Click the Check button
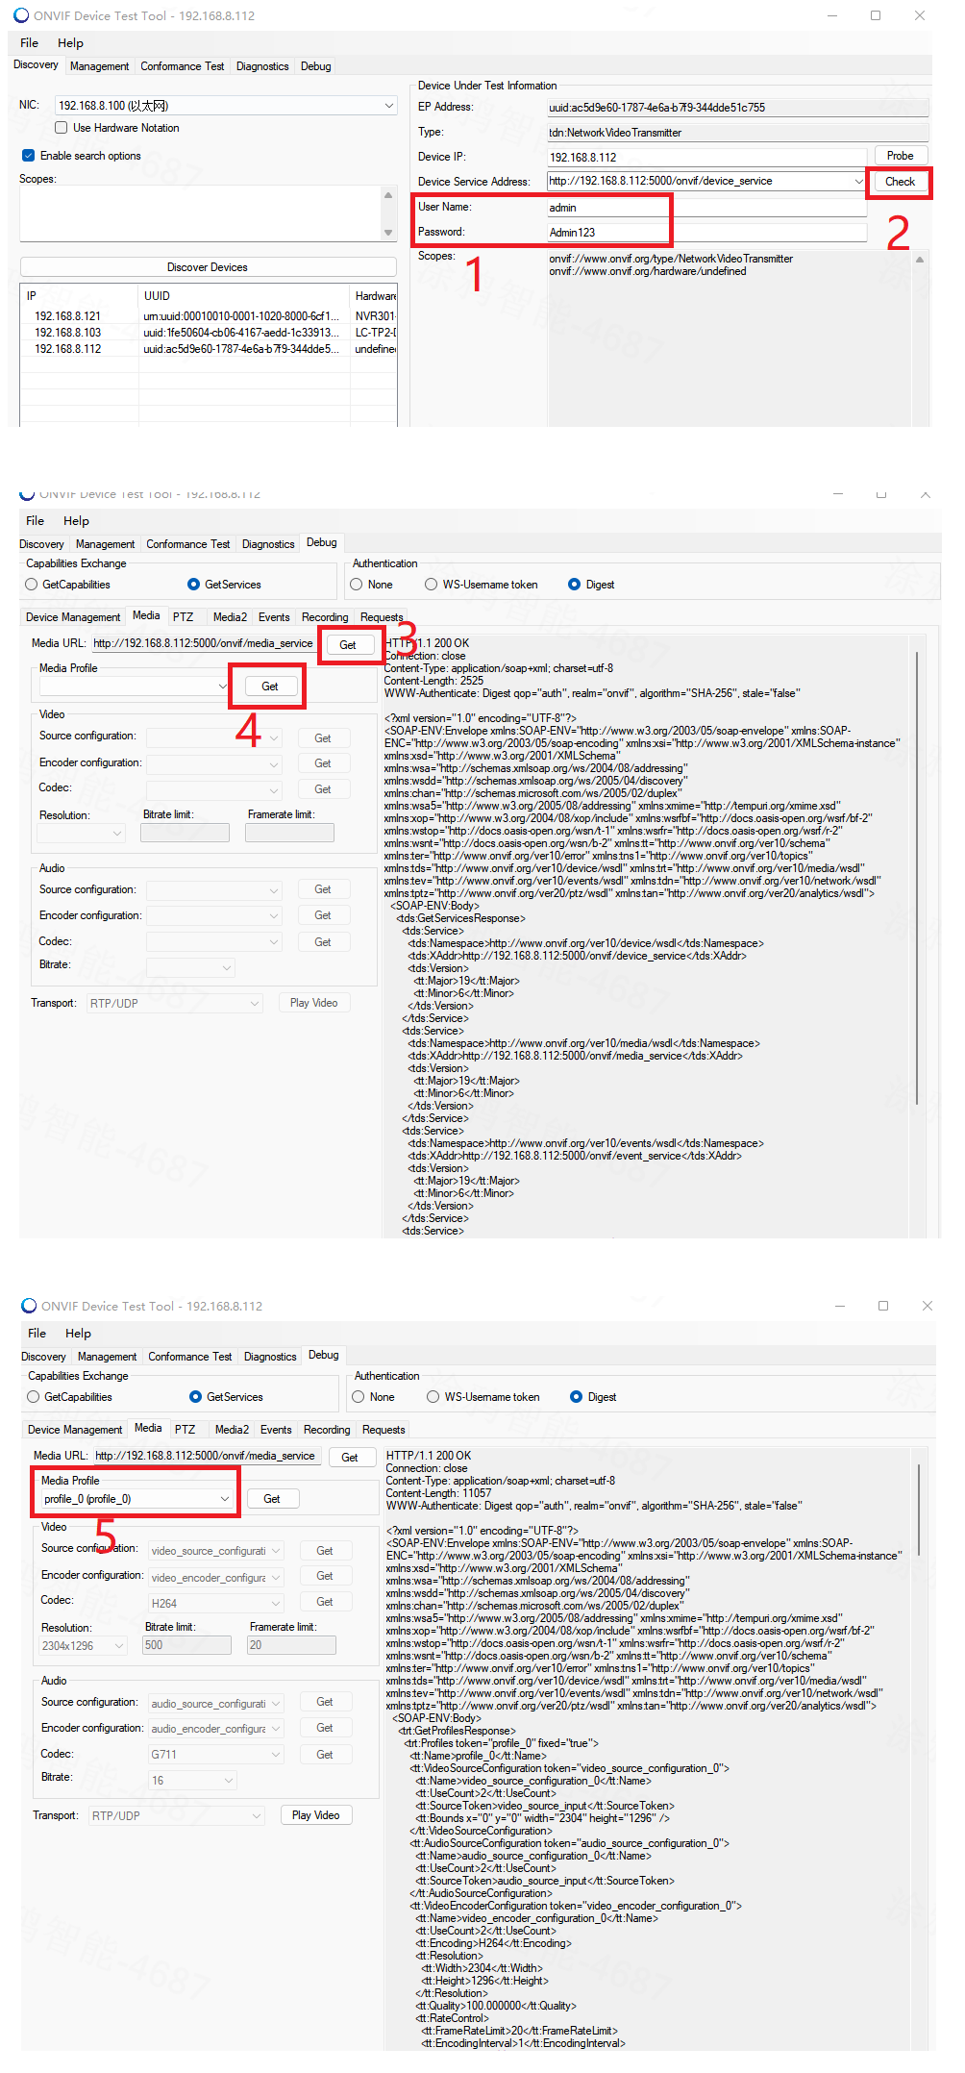Screen dimensions: 965x2073 click(x=901, y=182)
